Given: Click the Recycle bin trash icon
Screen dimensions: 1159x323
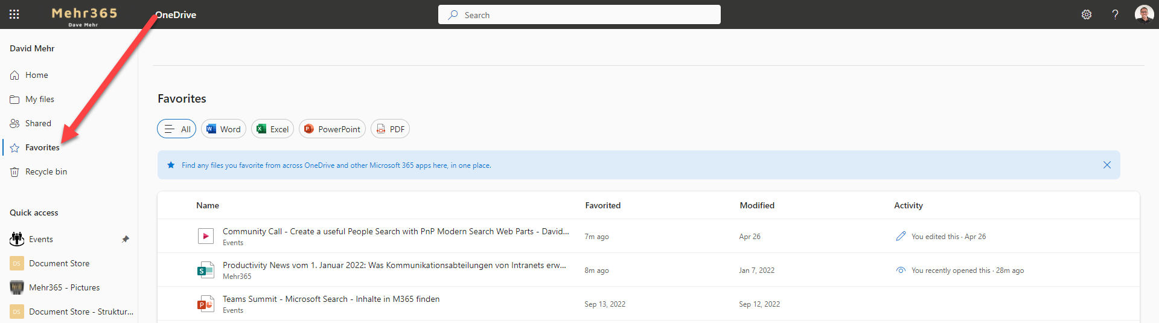Looking at the screenshot, I should [x=14, y=172].
